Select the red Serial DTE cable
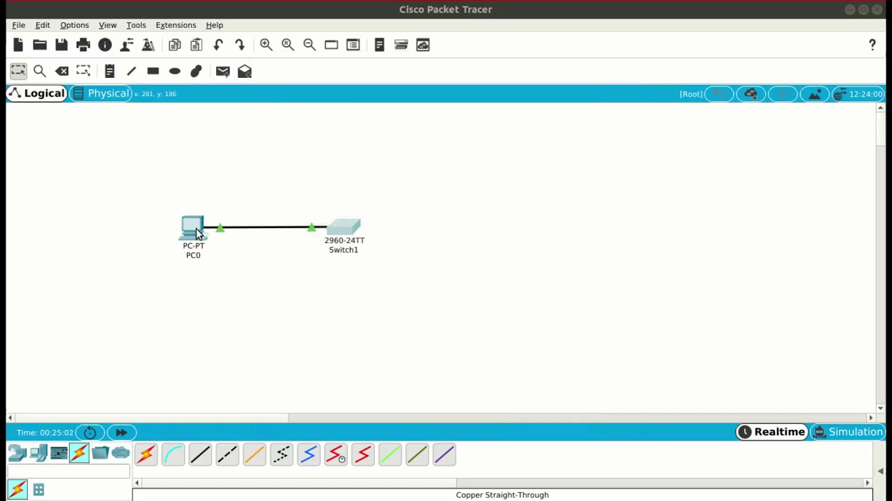This screenshot has width=892, height=501. point(363,455)
